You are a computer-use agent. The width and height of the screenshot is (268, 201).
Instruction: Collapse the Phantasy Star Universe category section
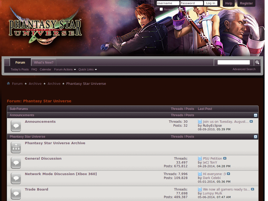point(255,137)
